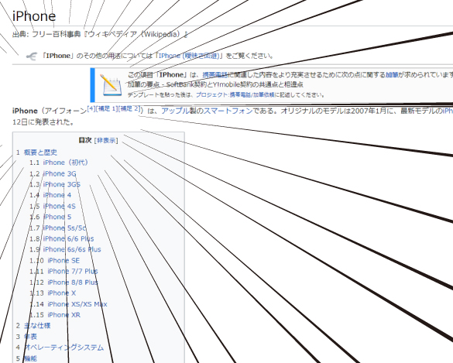
Task: Open オペレーティングシステム section from contents
Action: (x=63, y=348)
